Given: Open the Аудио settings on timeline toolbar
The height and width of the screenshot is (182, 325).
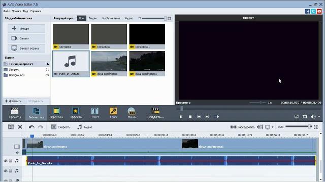Looking at the screenshot, I should click(85, 127).
